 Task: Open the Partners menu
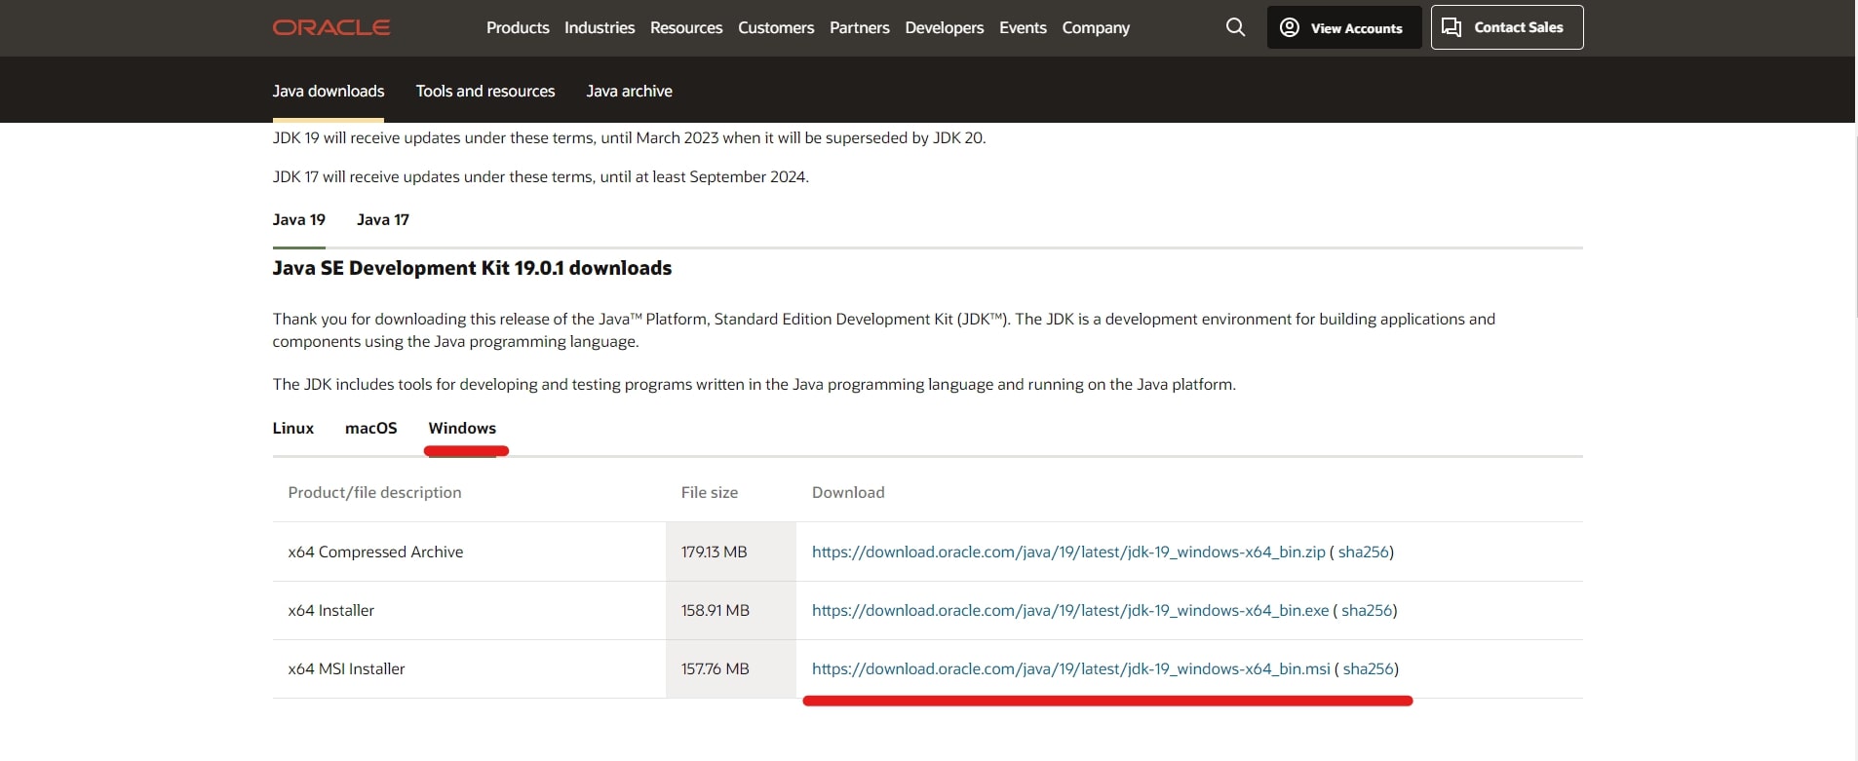click(860, 27)
